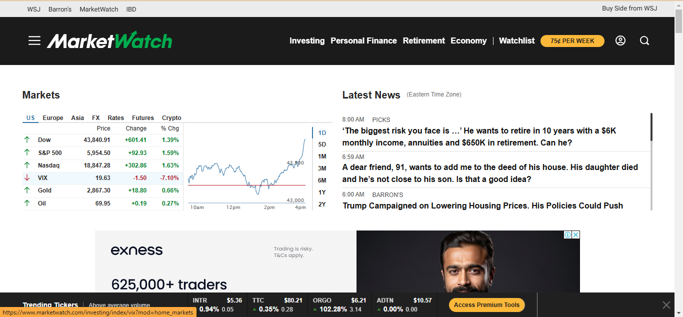This screenshot has height=317, width=683.
Task: Open the Oil quote link
Action: (41, 203)
